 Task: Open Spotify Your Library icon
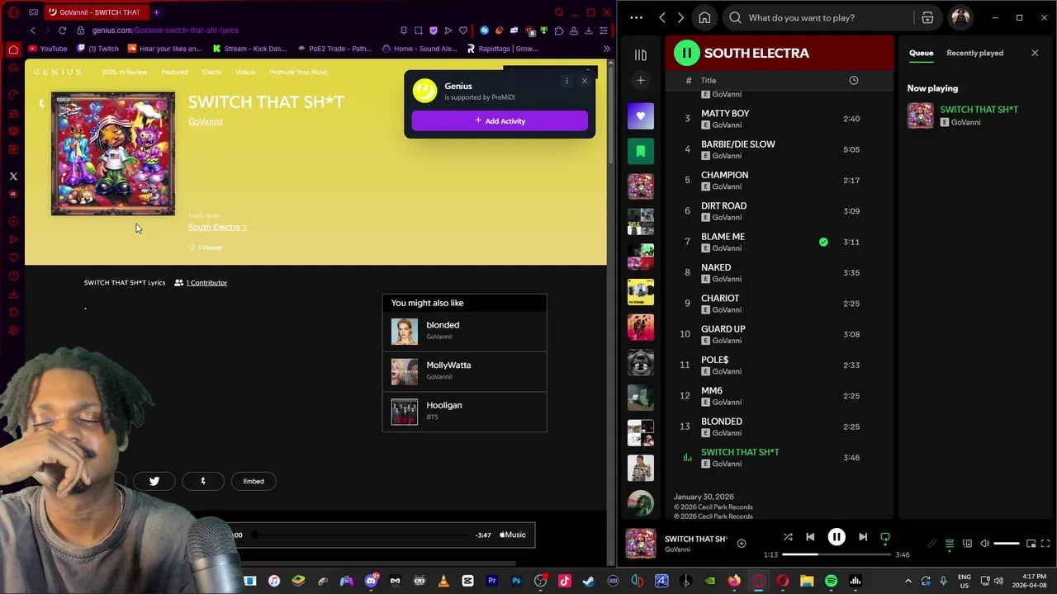640,54
